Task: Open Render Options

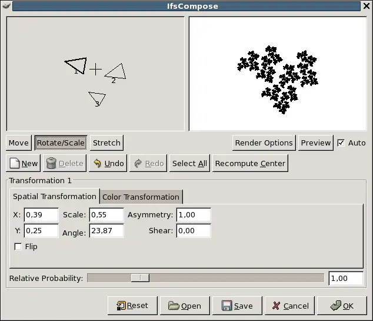Action: (264, 143)
